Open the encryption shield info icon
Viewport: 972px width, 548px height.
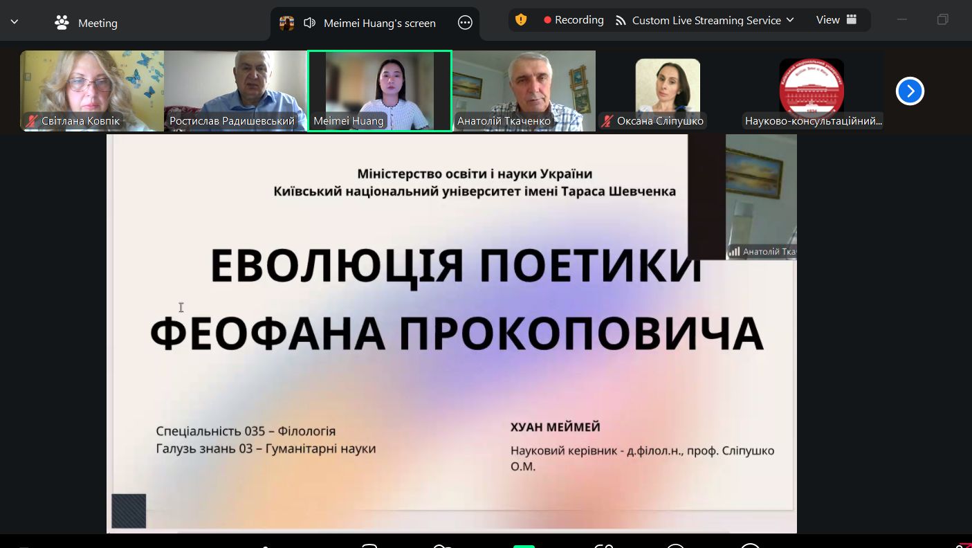(x=521, y=20)
